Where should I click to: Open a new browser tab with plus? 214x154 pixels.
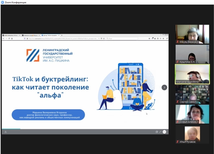62,35
